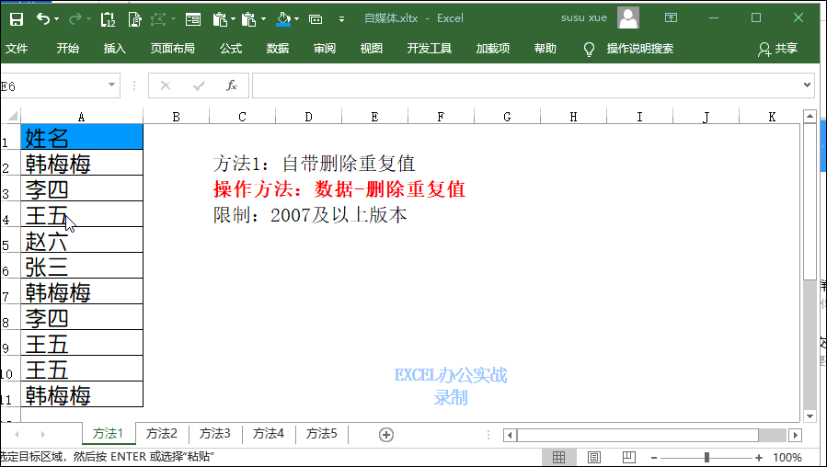Click the formula bar confirm checkmark icon
827x467 pixels.
[199, 85]
